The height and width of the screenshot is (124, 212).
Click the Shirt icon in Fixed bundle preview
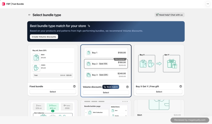click(x=36, y=57)
